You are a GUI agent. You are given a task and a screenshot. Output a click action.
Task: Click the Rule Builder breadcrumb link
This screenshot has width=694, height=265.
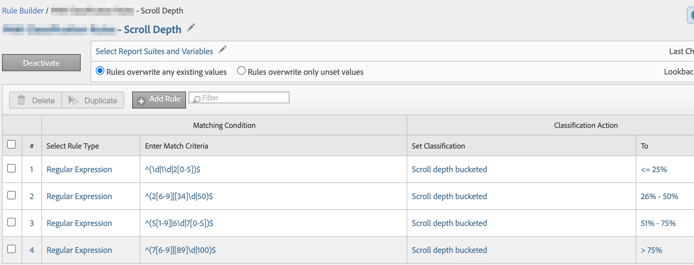(x=23, y=11)
